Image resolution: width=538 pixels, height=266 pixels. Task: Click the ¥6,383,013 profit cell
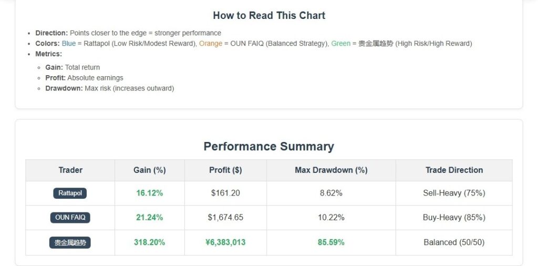point(225,242)
